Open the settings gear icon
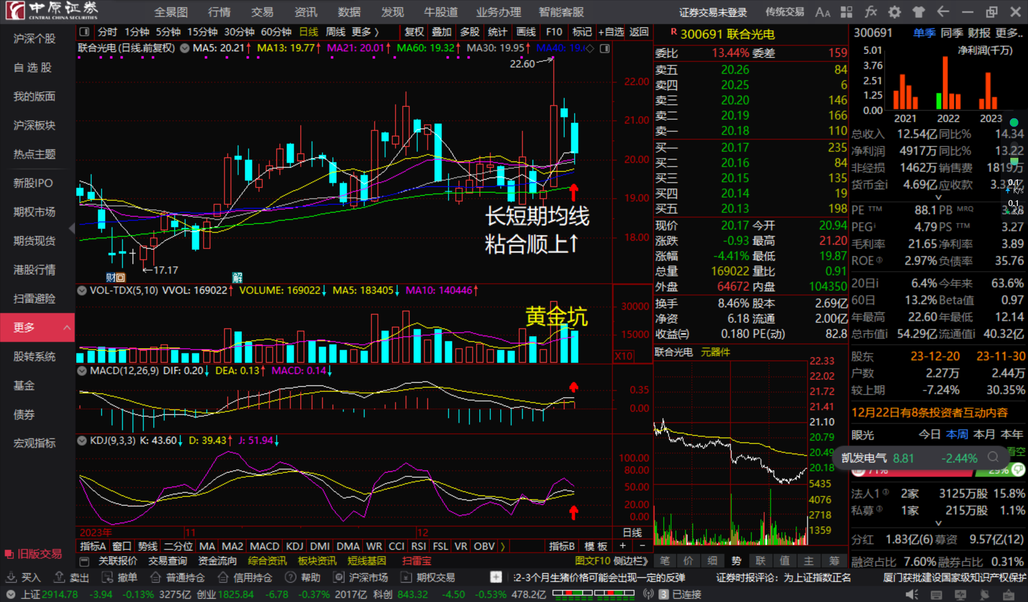 pyautogui.click(x=895, y=12)
